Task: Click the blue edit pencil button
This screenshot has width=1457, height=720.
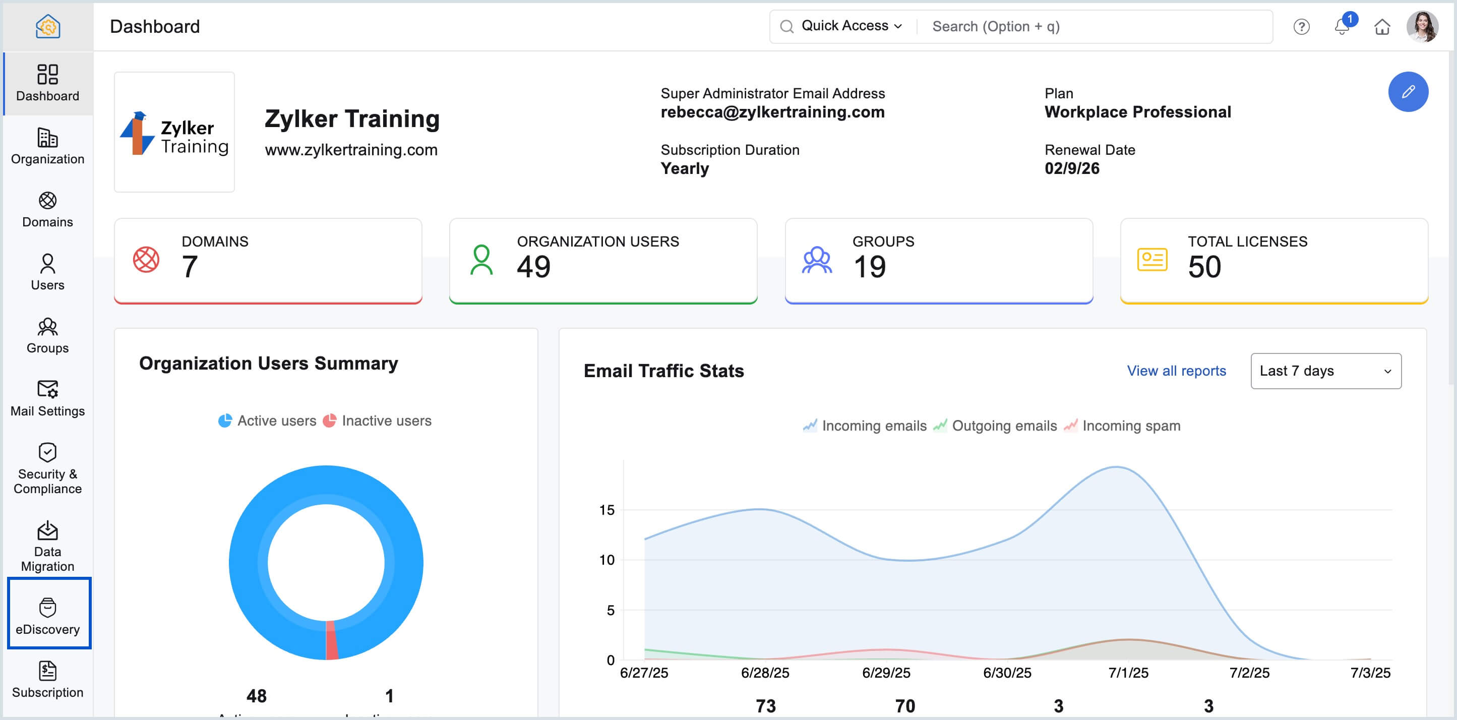Action: coord(1408,92)
